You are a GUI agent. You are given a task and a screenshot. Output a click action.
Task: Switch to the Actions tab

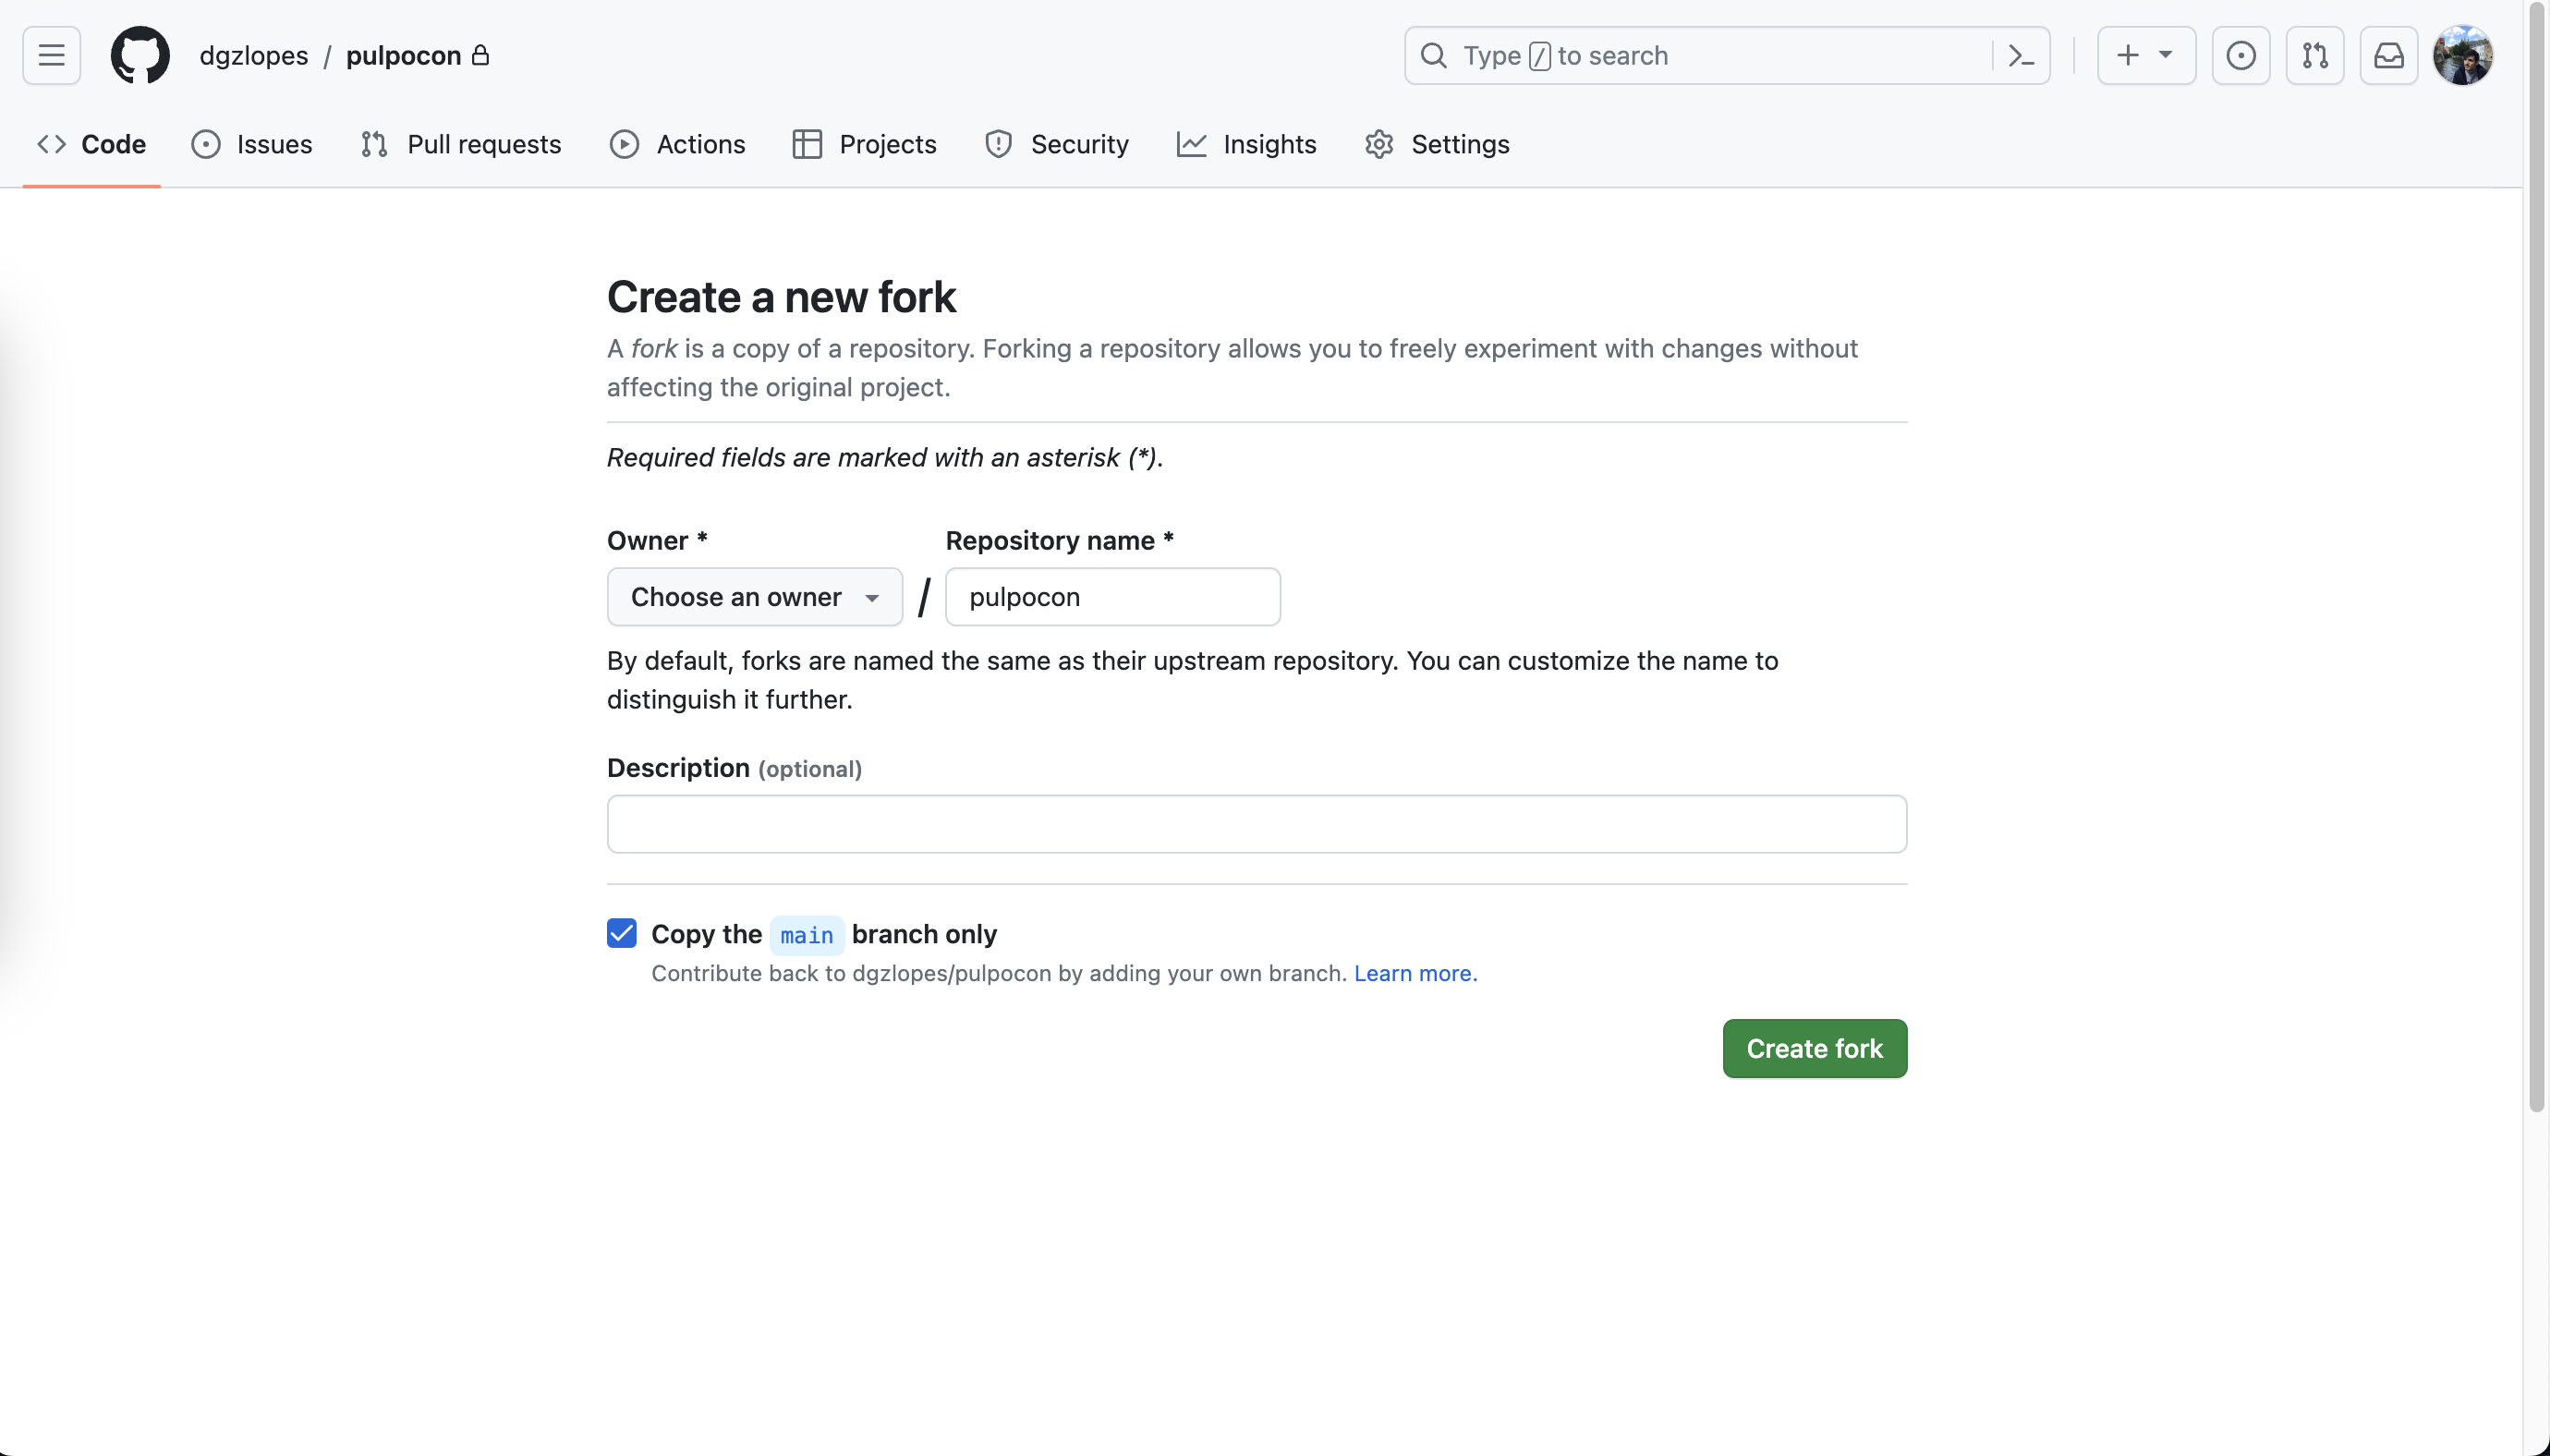678,144
